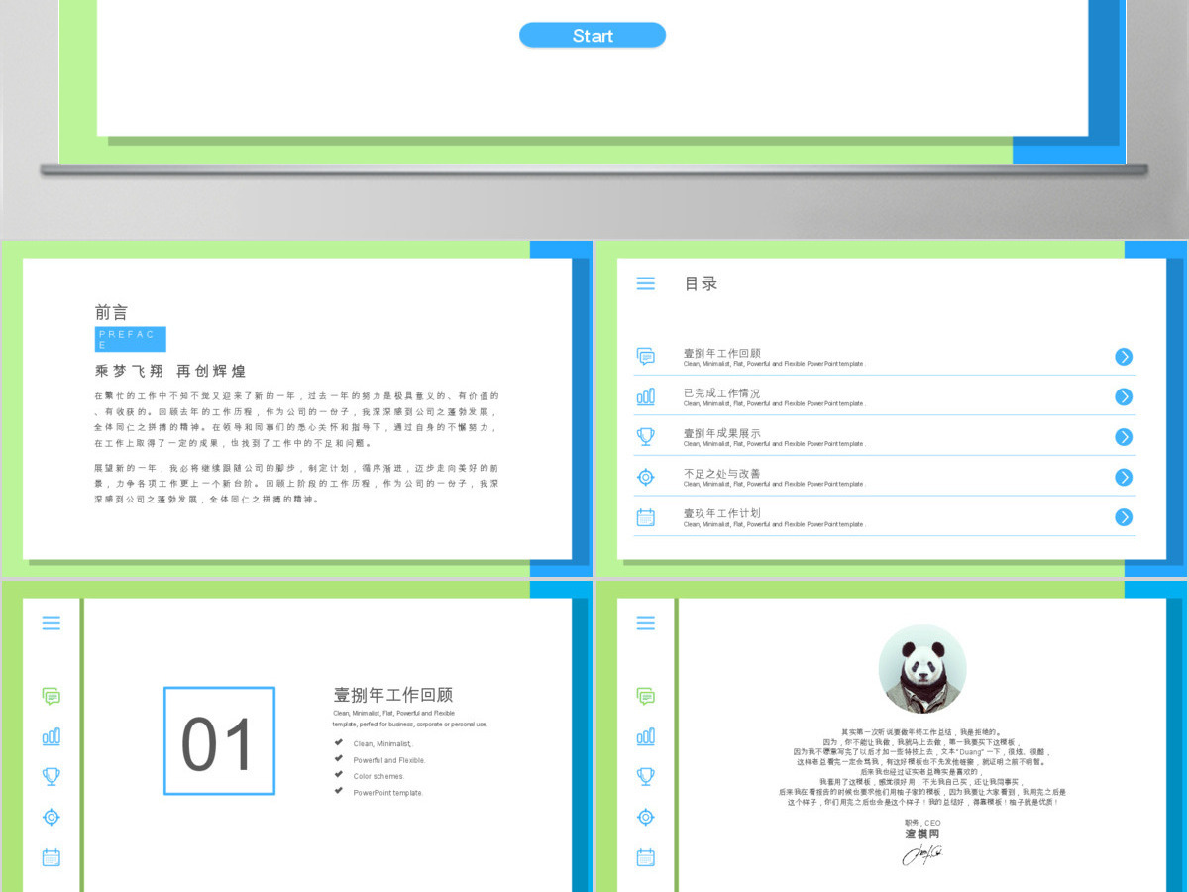Viewport: 1189px width, 892px height.
Task: Click the 乘梦飞翔 再创辉煌 heading
Action: [x=170, y=371]
